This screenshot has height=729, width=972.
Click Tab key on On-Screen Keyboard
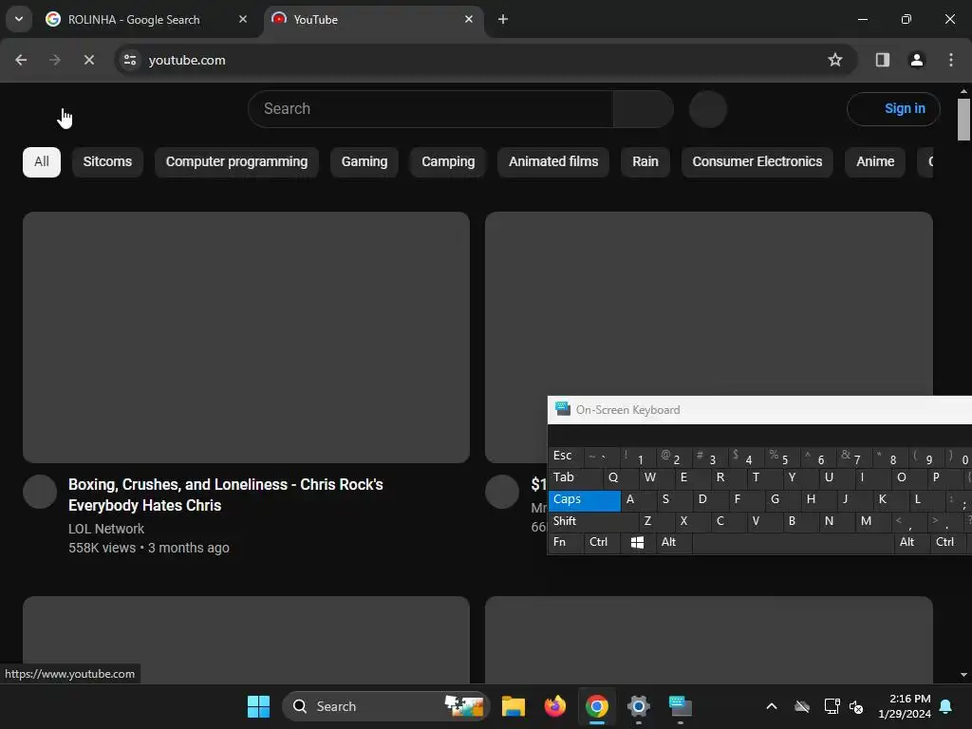575,478
